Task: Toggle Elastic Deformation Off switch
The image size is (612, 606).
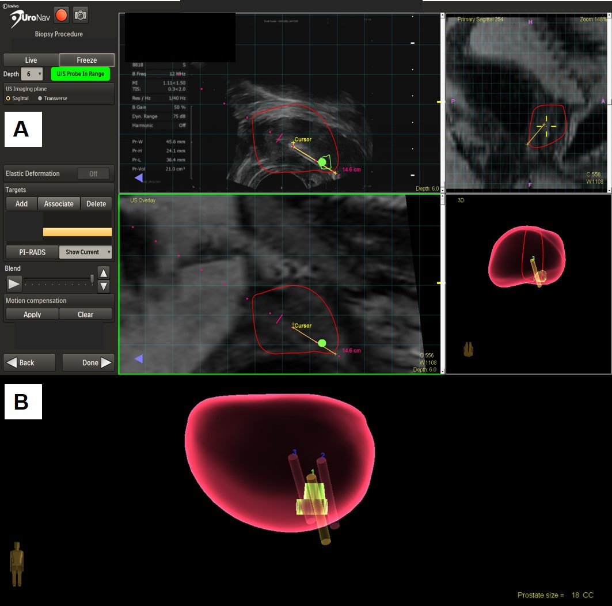Action: (x=93, y=173)
